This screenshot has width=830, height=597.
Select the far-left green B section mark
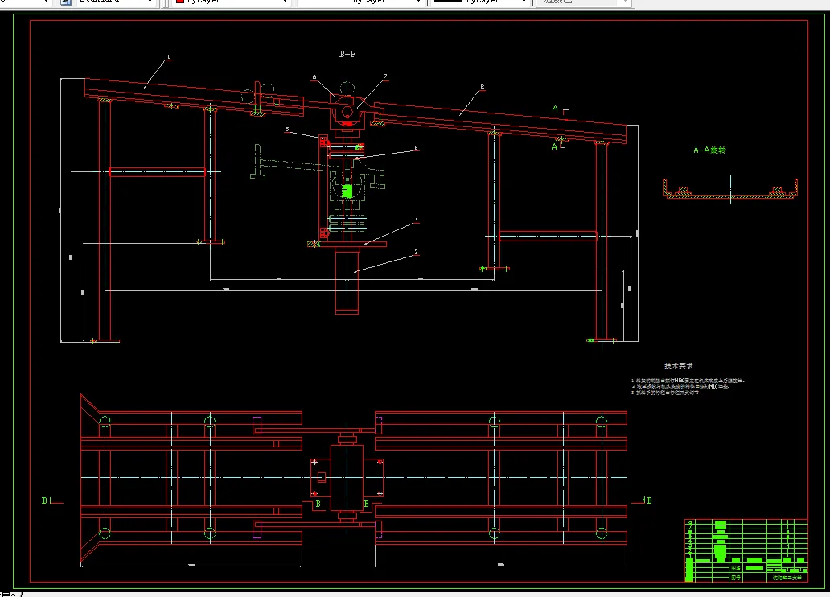[44, 500]
